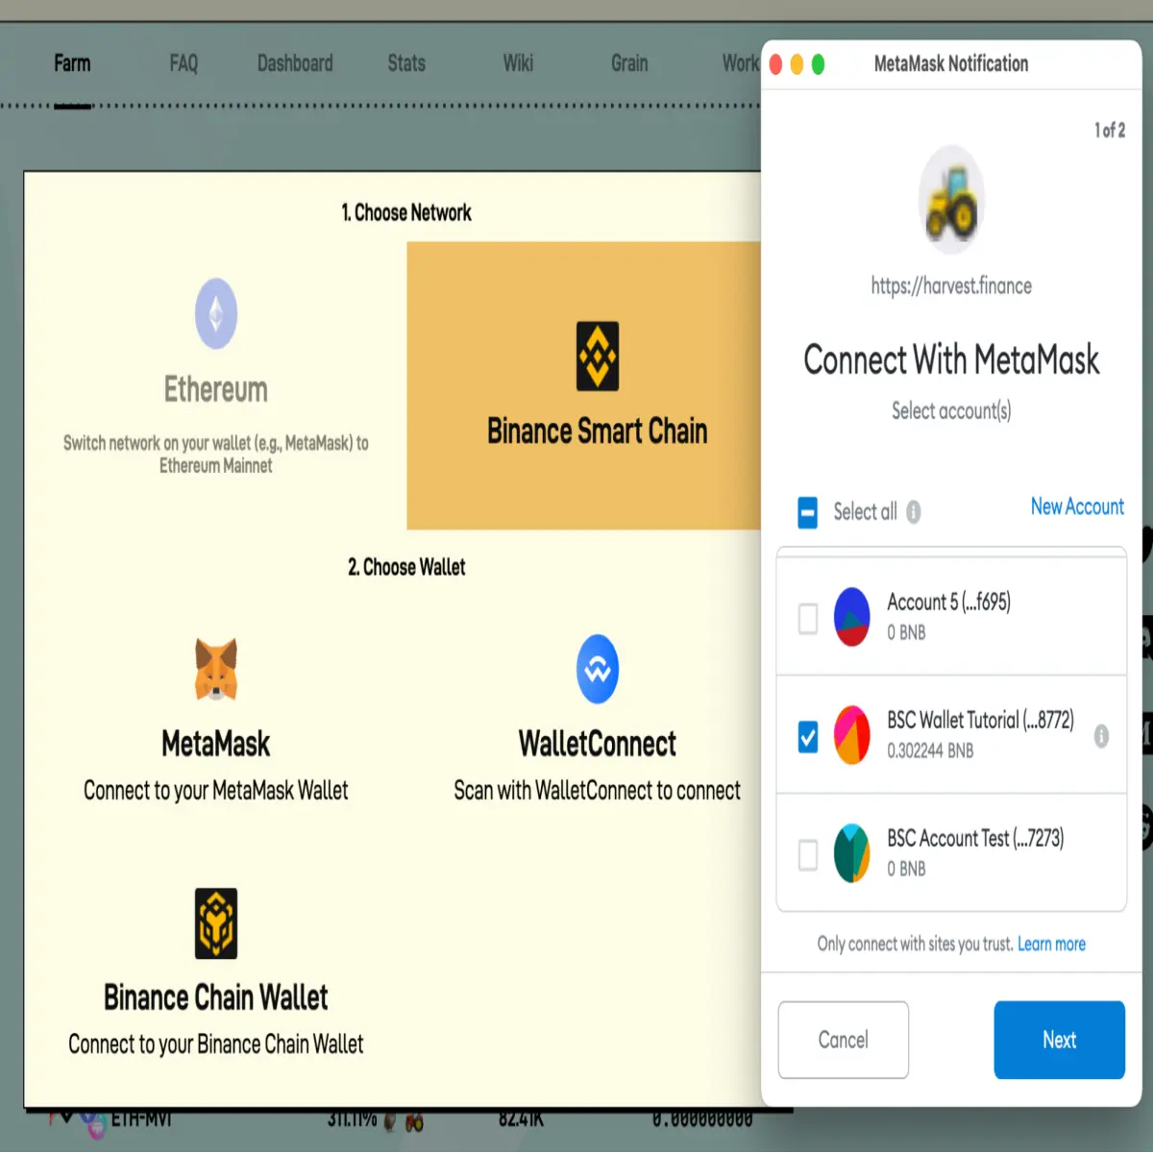Open the Learn more link
This screenshot has height=1153, width=1153.
1051,944
